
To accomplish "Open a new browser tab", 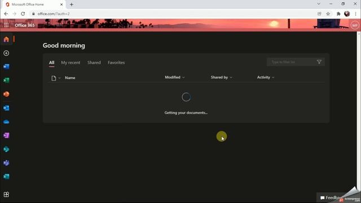I will pos(72,5).
